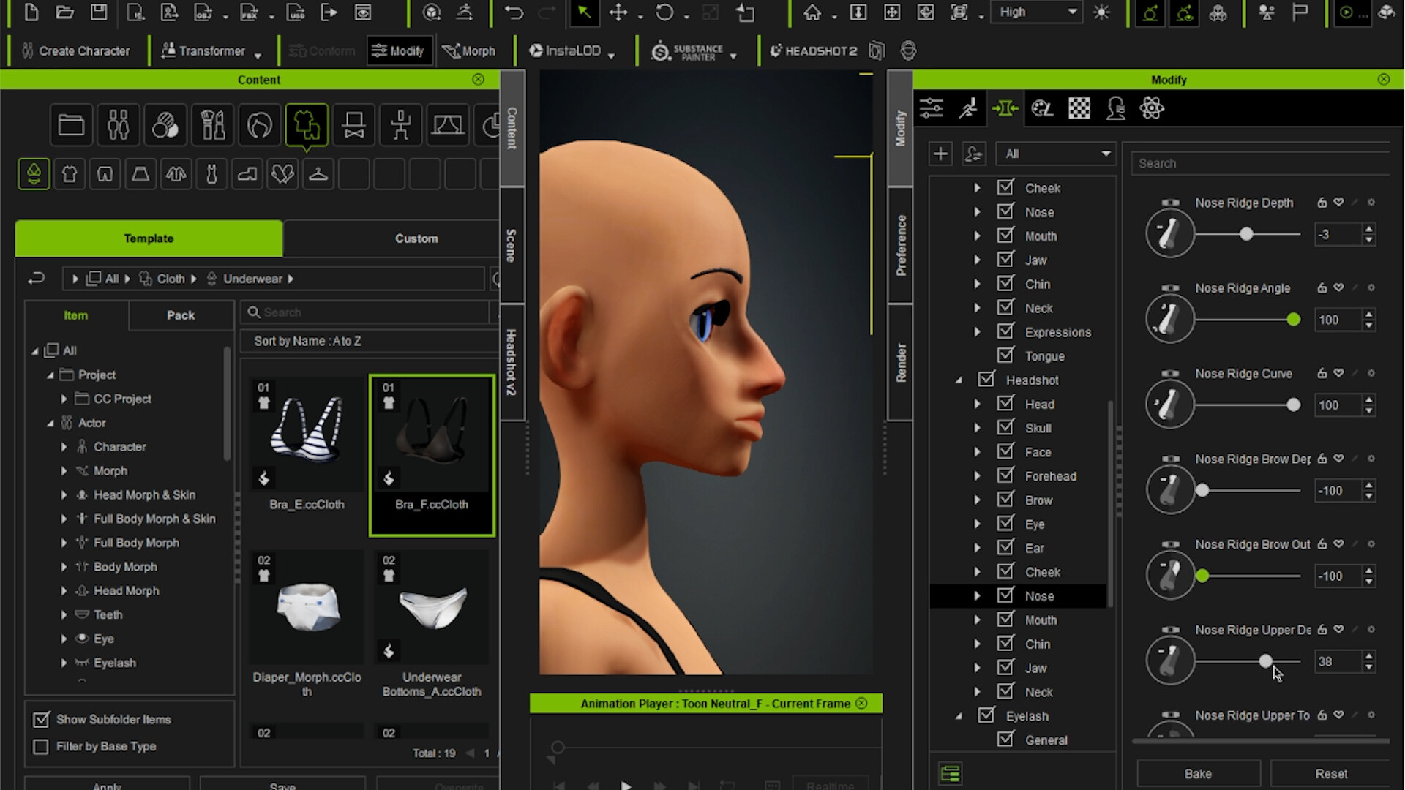Enable Filter by Base Type checkbox
The height and width of the screenshot is (790, 1405).
click(41, 747)
